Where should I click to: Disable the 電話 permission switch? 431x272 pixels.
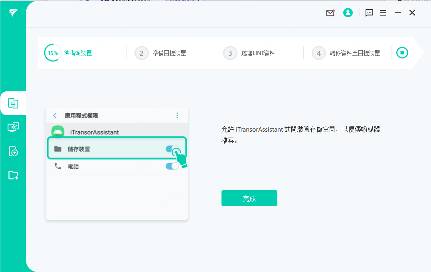point(172,166)
